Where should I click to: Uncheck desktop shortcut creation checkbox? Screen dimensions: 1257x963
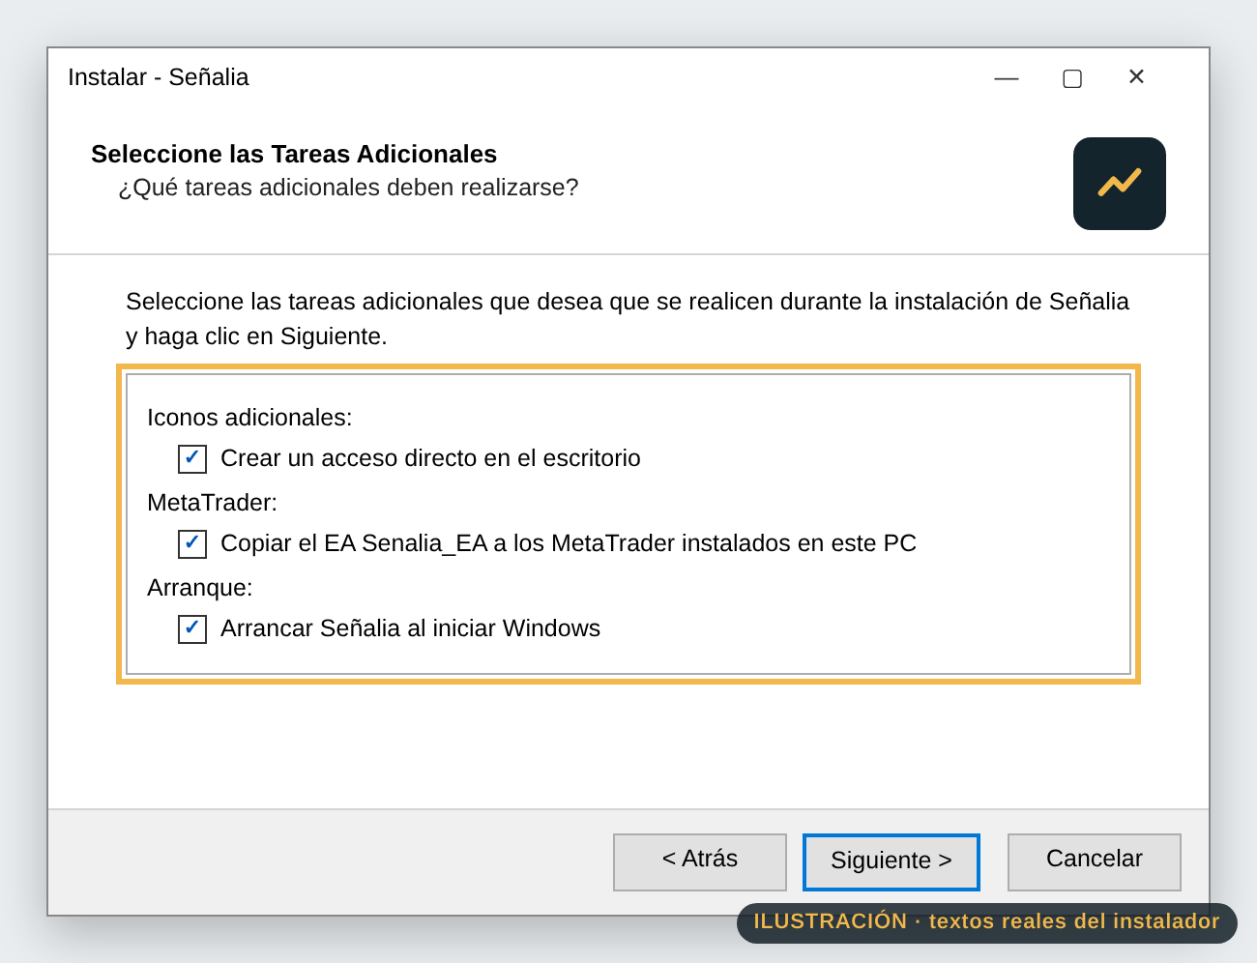coord(192,458)
